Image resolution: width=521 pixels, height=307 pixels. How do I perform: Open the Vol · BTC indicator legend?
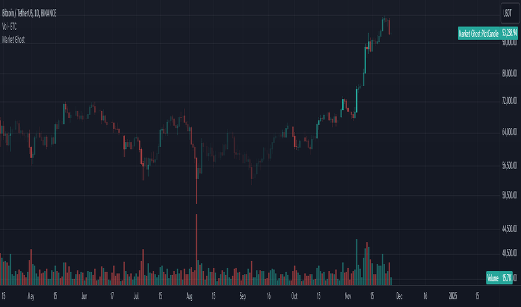(x=10, y=27)
